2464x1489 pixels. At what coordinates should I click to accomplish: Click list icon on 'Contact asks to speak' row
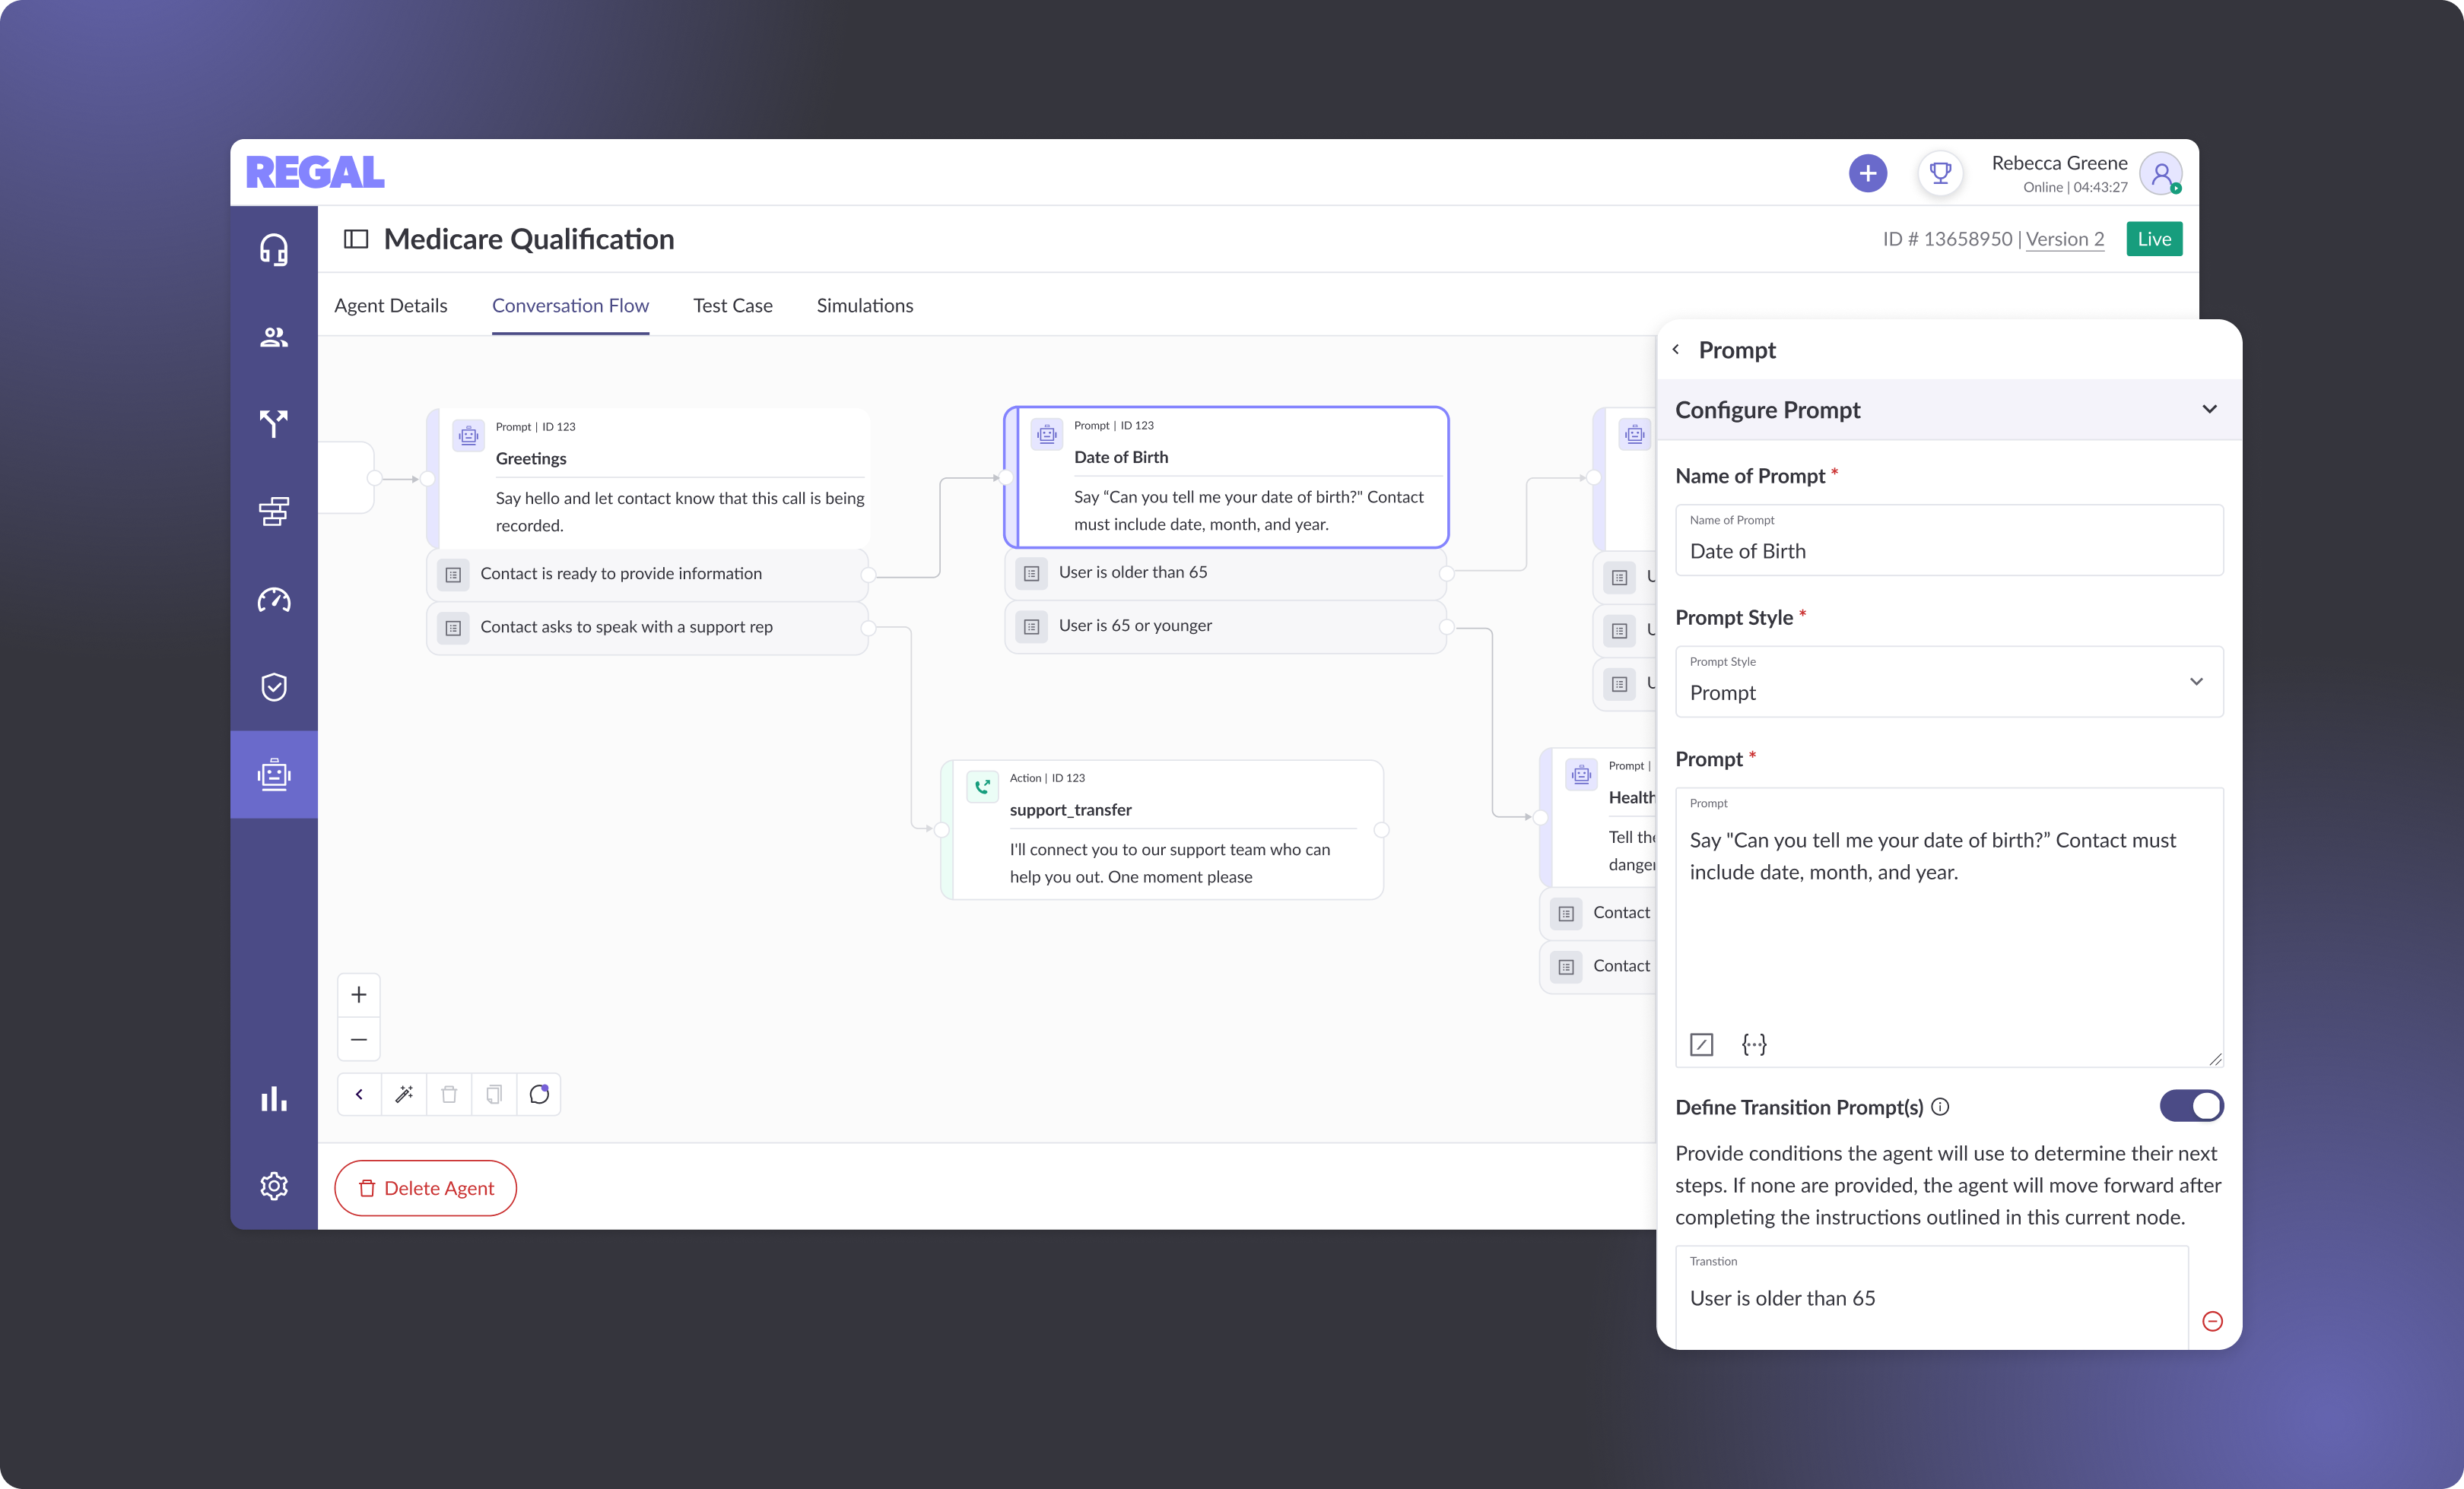pyautogui.click(x=453, y=629)
